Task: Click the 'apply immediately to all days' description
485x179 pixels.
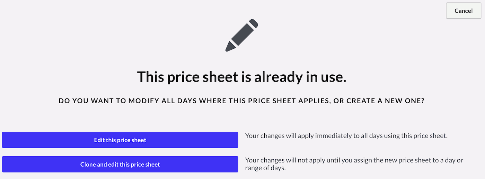Action: tap(346, 136)
